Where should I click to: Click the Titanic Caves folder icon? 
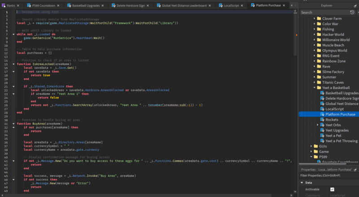tap(318, 82)
